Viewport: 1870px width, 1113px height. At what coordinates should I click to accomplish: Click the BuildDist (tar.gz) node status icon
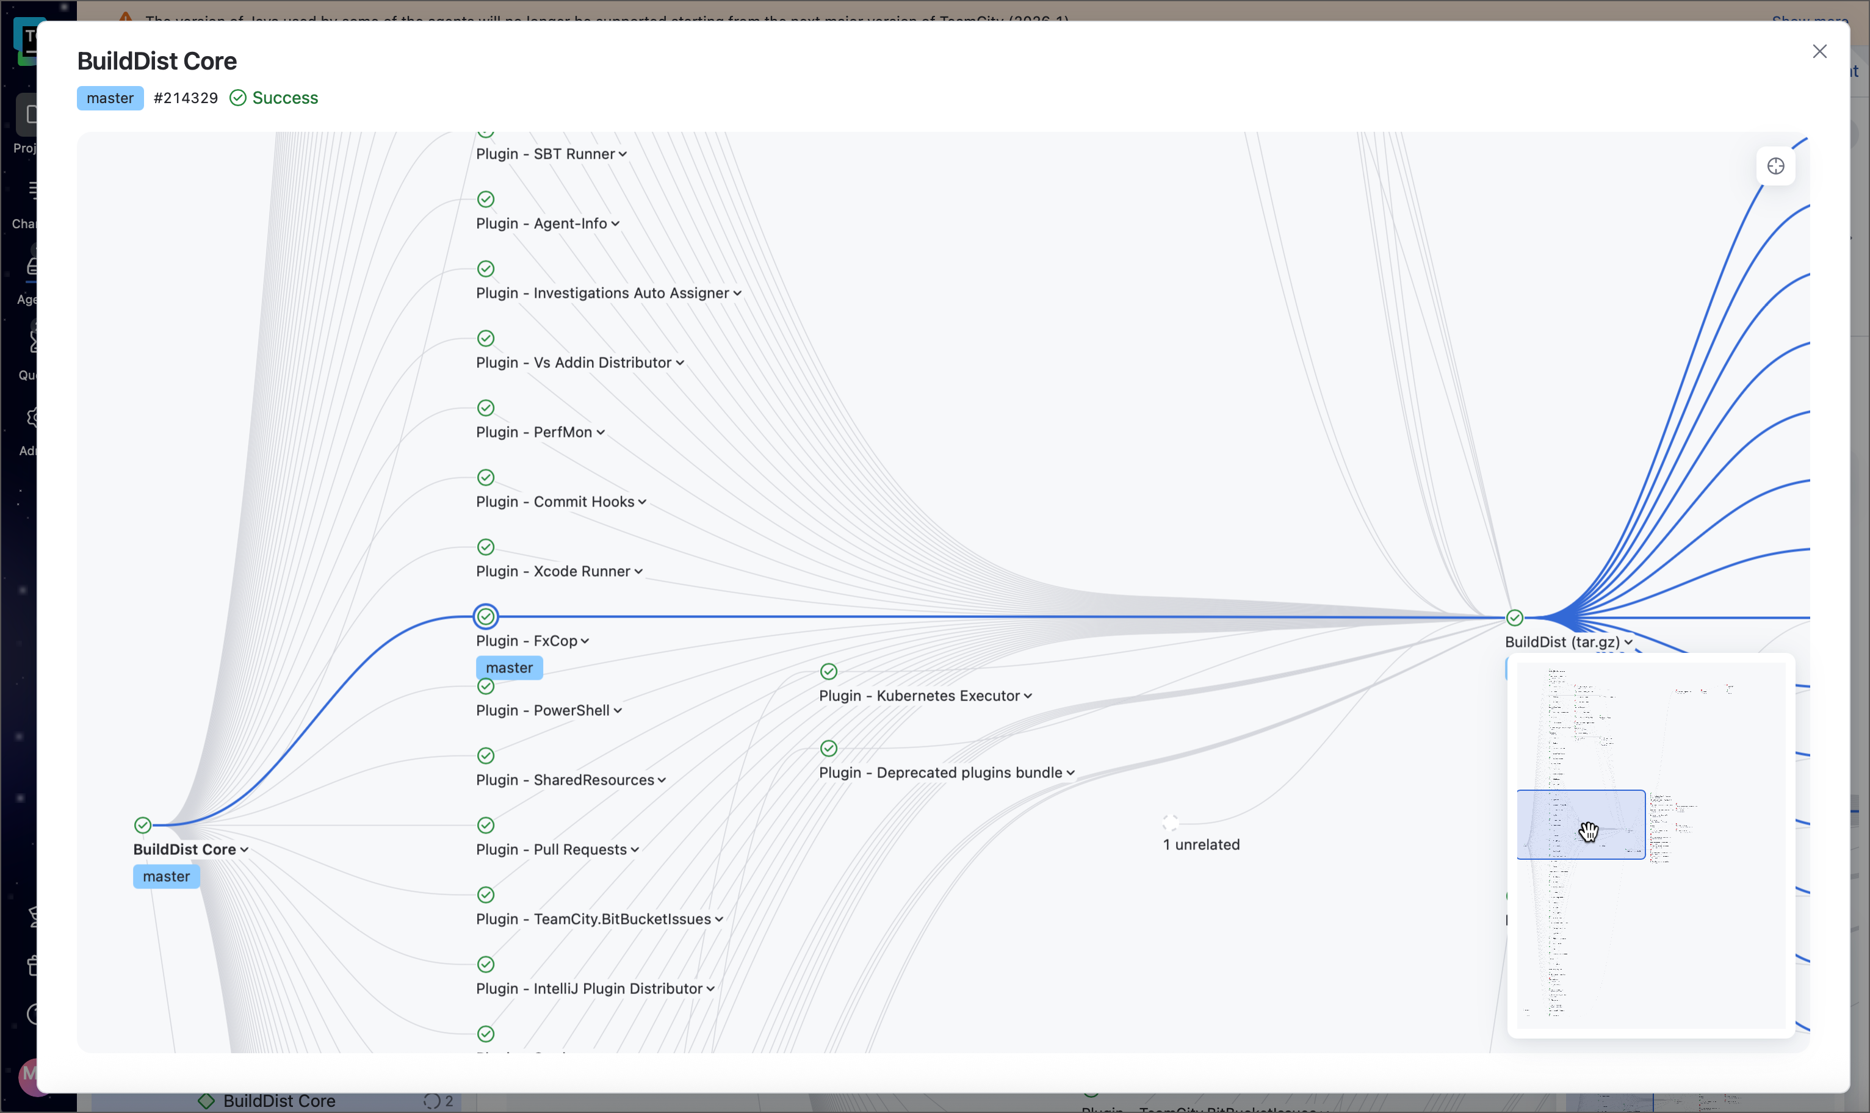(x=1514, y=618)
